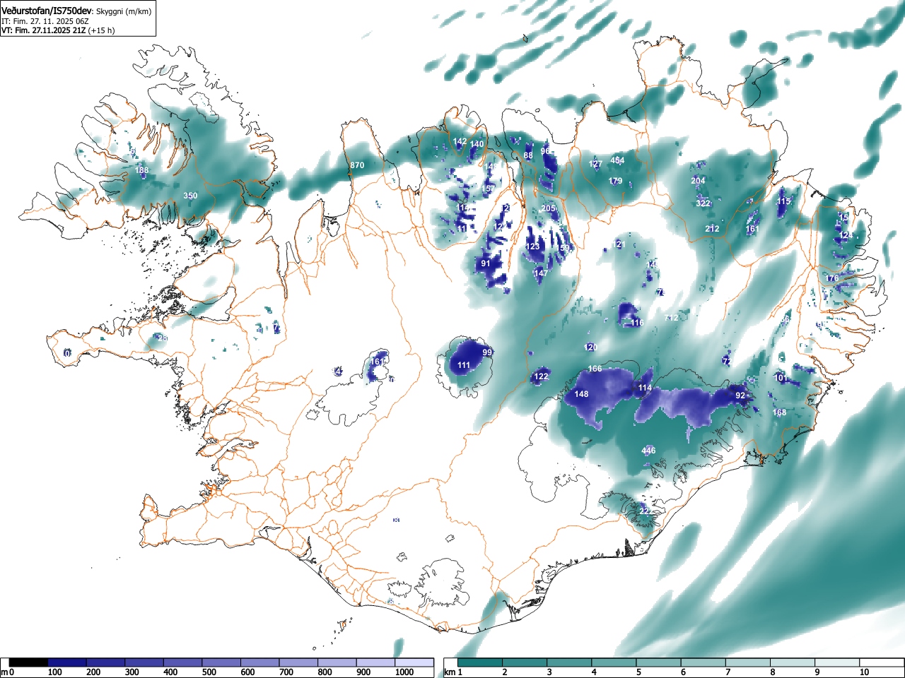Click the km legend swatch between 9 and 10

pos(839,662)
